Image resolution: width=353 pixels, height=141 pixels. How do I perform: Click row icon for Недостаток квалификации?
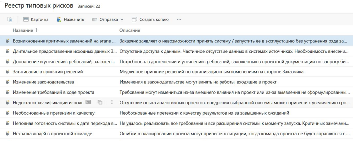7,103
